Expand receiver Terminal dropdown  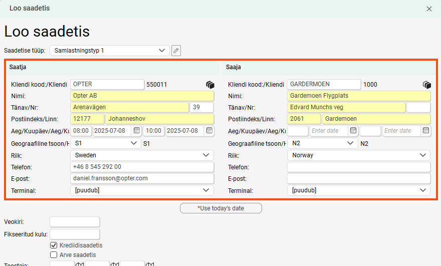point(358,190)
